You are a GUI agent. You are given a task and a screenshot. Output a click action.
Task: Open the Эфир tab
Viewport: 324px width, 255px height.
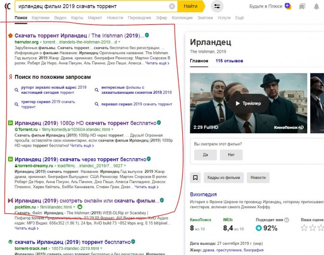161,18
